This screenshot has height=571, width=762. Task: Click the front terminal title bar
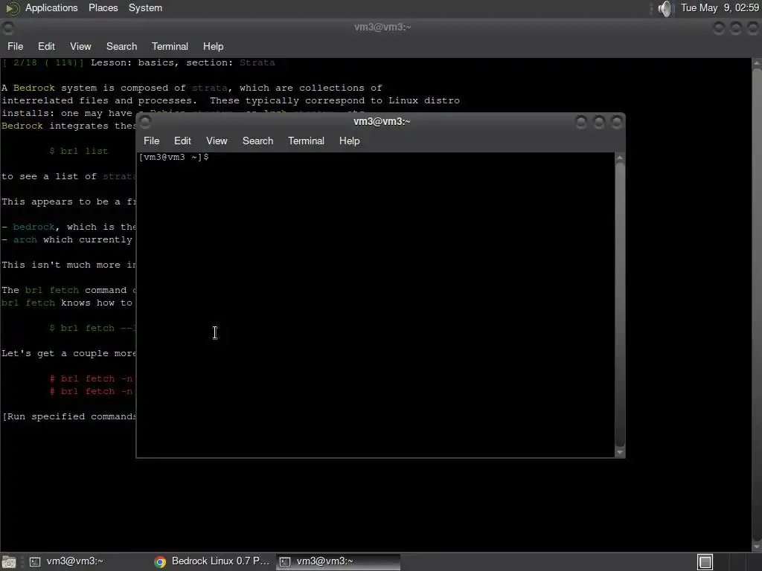tap(382, 121)
